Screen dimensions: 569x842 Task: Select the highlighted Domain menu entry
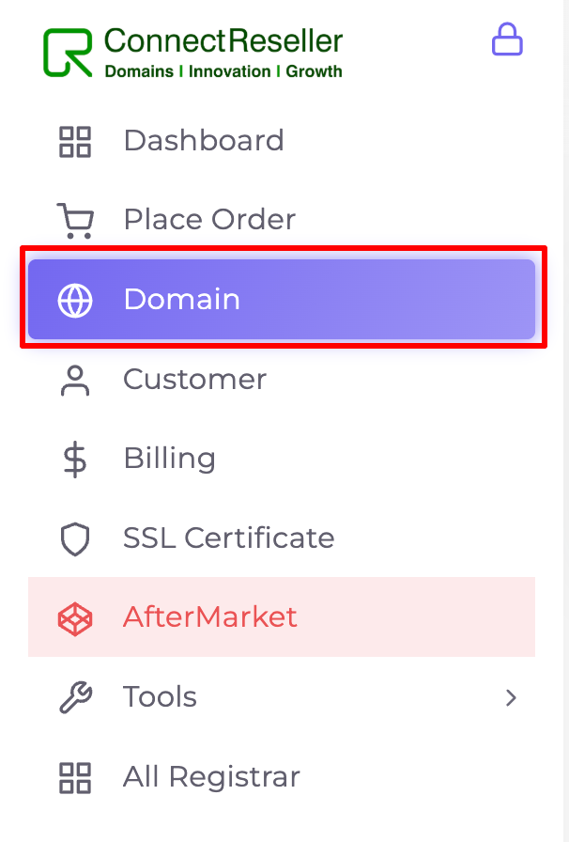[x=282, y=300]
